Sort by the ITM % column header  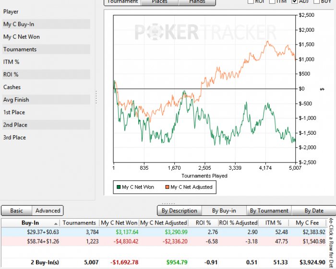point(274,223)
